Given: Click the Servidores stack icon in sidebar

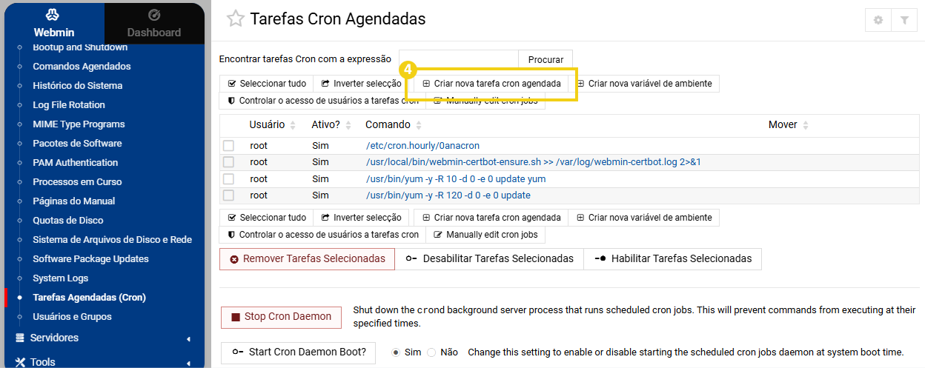Looking at the screenshot, I should pyautogui.click(x=20, y=338).
